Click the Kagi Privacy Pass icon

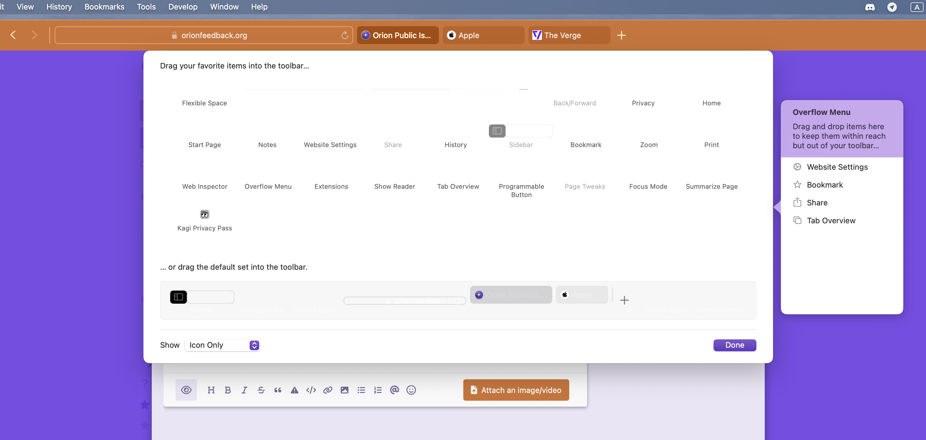204,214
